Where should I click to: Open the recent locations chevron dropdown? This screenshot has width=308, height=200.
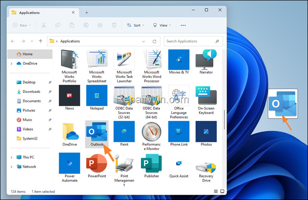click(x=32, y=41)
